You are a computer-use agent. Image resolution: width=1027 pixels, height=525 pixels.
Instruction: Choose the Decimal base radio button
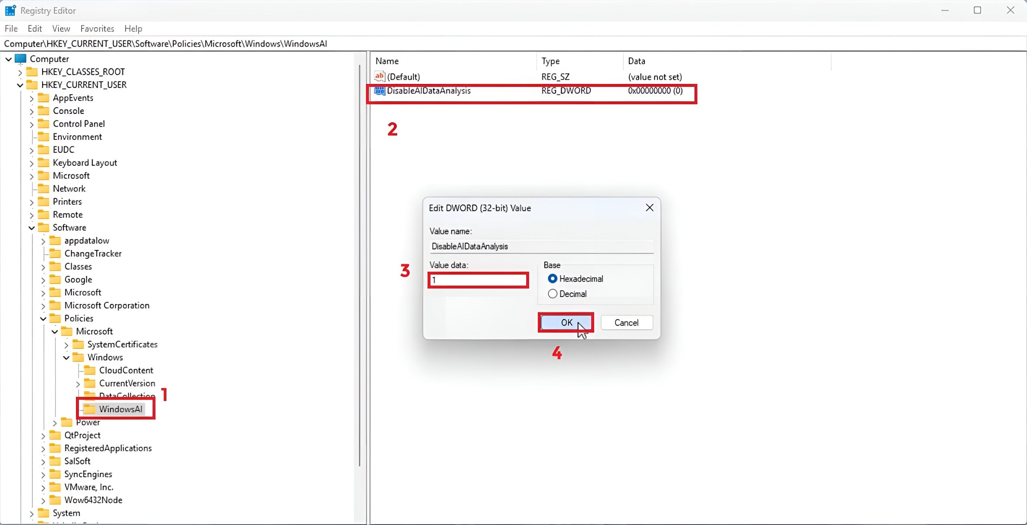tap(552, 294)
